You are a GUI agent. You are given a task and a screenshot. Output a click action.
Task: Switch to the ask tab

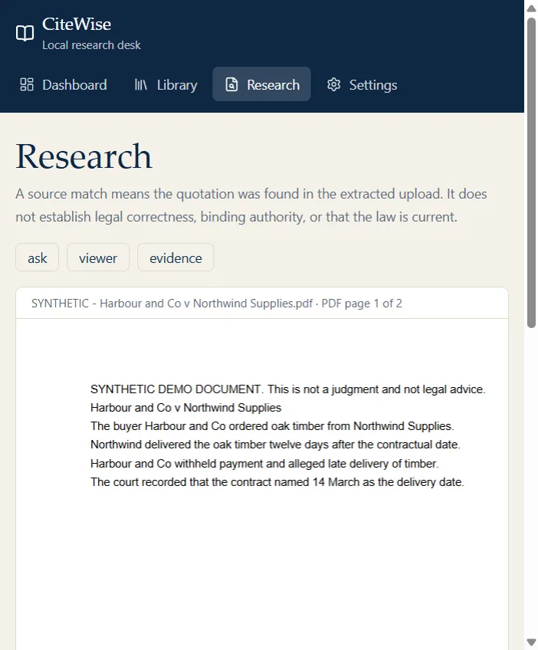(x=38, y=258)
